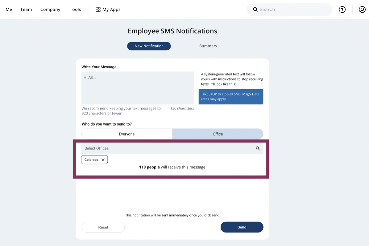Viewport: 369px width, 246px height.
Task: Click the Reset button
Action: point(103,227)
